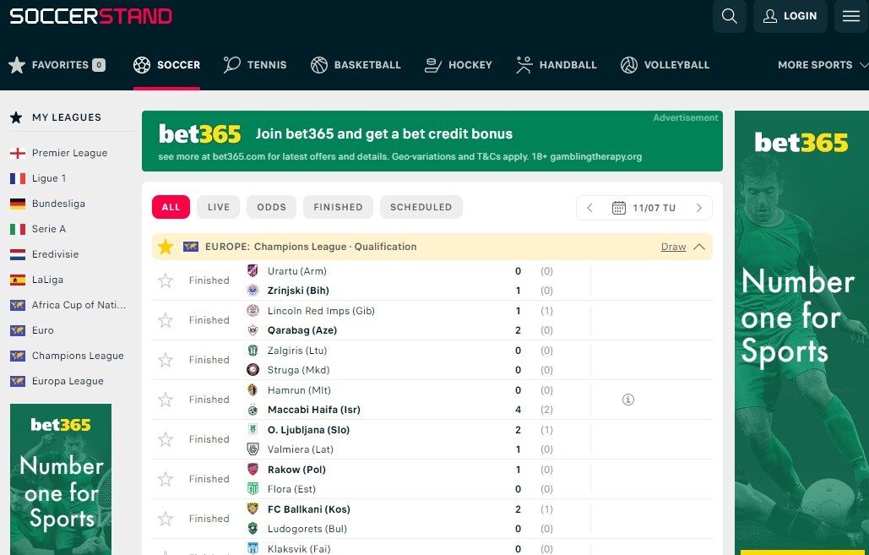The height and width of the screenshot is (555, 869).
Task: Open the calendar date picker icon
Action: coord(619,207)
